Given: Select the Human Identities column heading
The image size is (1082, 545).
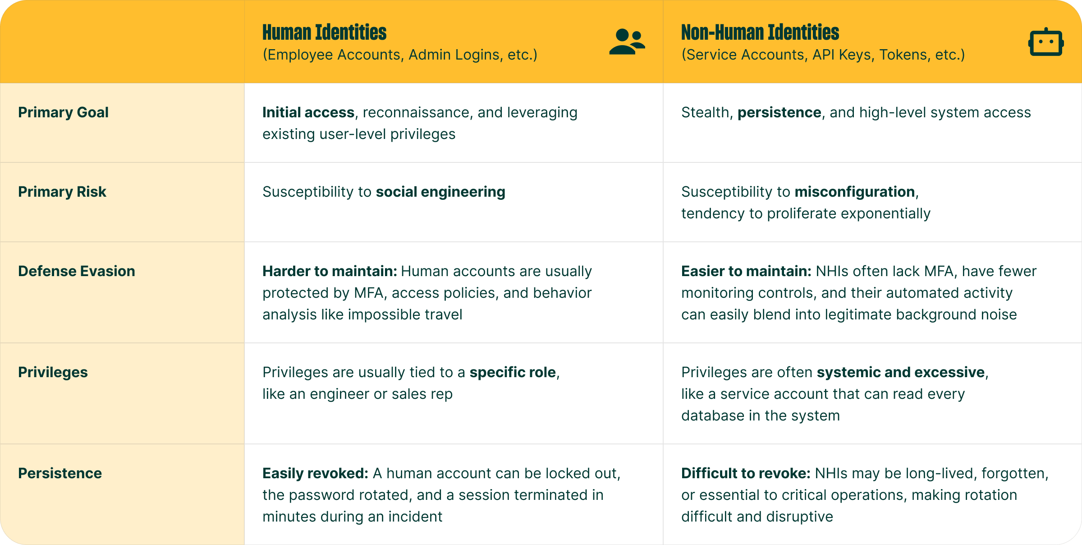Looking at the screenshot, I should pyautogui.click(x=324, y=32).
